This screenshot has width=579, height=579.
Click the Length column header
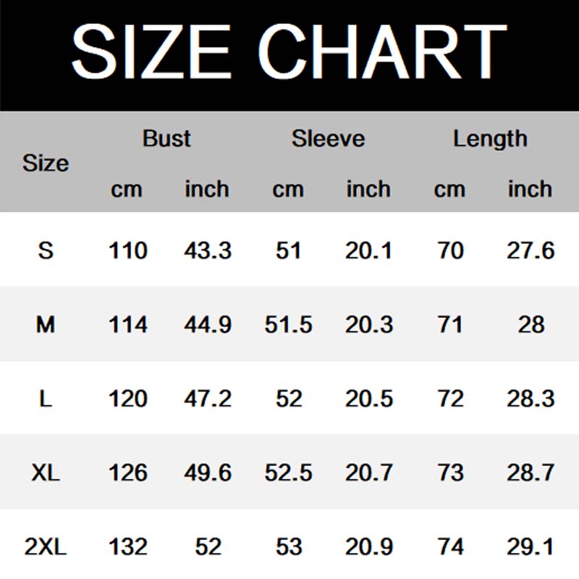(490, 138)
